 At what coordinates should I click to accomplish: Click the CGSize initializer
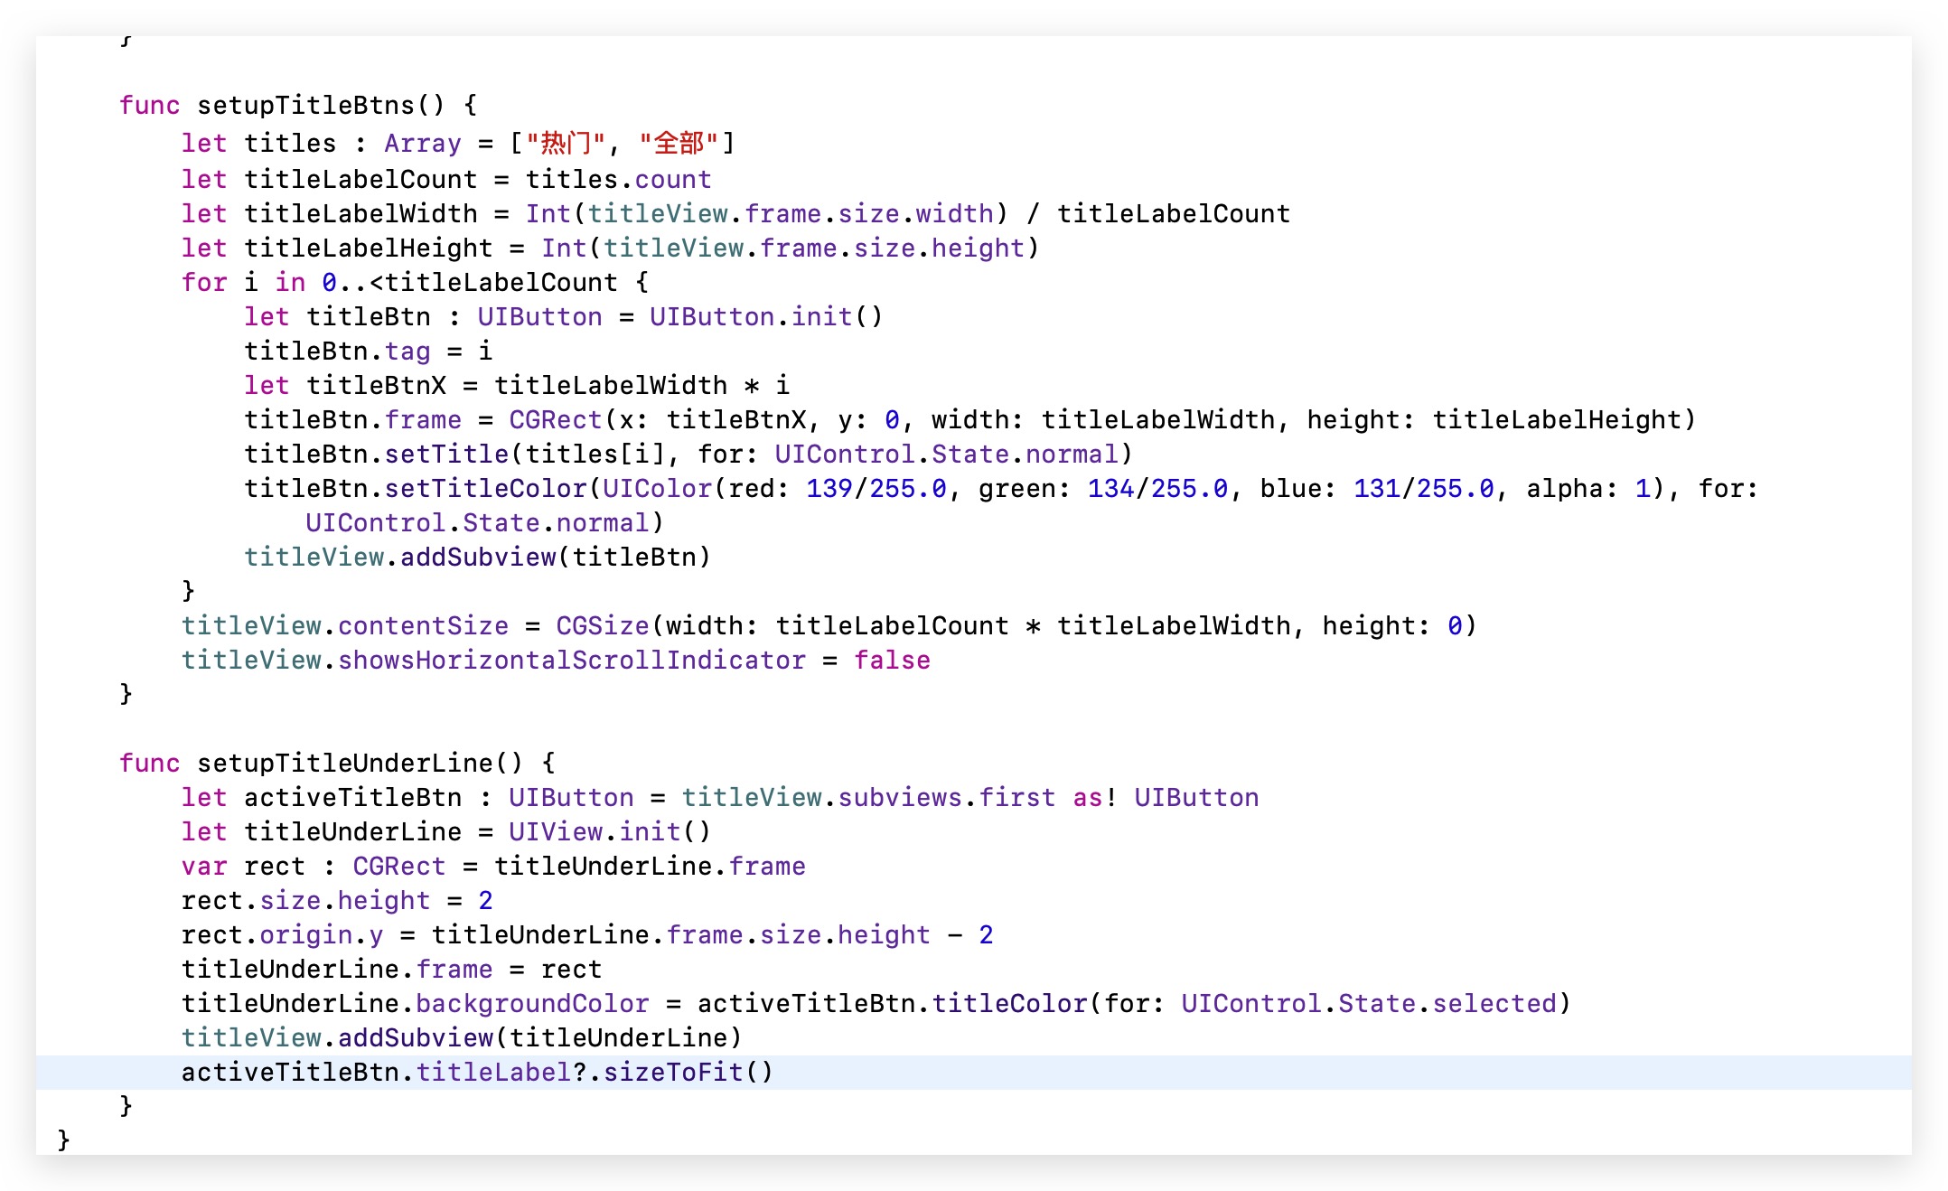[602, 626]
